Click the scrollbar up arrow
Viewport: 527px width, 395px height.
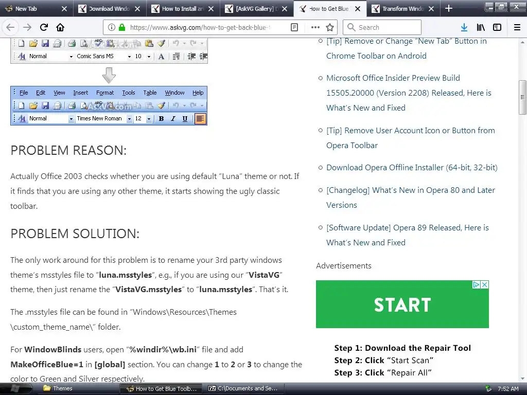522,42
